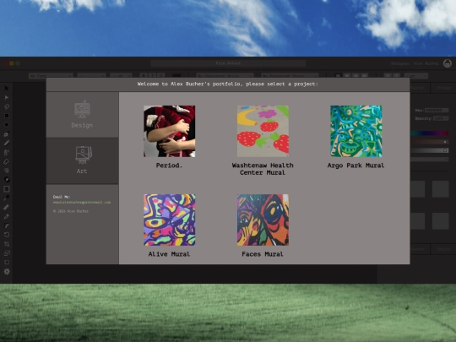Screen dimensions: 456x342
Task: Open the No Font dropdown in options bar
Action: click(51, 76)
